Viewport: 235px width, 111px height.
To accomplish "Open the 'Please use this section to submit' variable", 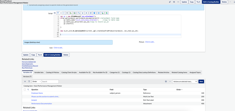I will tap(45, 97).
